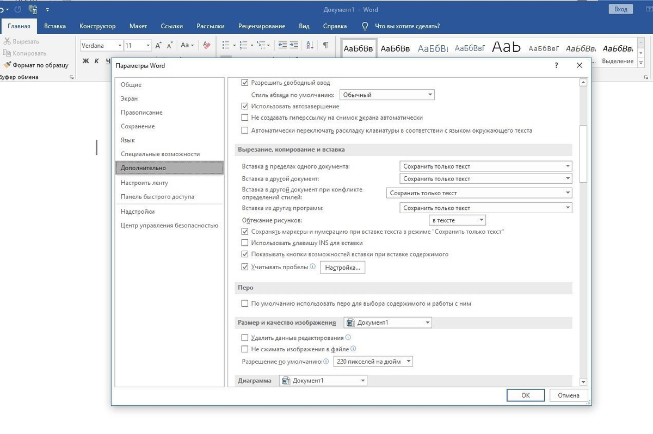This screenshot has height=434, width=653.
Task: Open Вставка в пределах одного документа dropdown
Action: coord(486,166)
